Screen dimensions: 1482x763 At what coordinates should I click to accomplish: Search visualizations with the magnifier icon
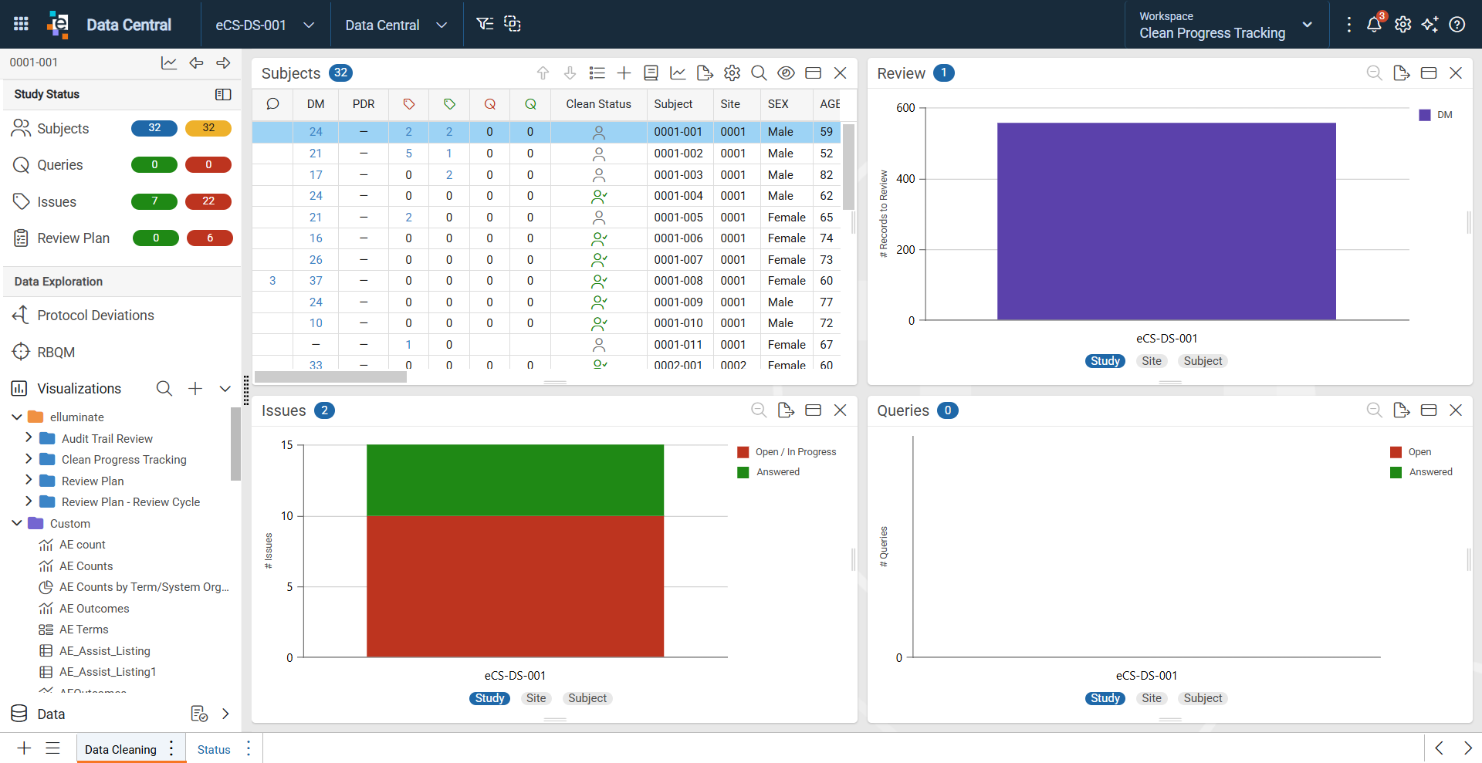click(164, 388)
